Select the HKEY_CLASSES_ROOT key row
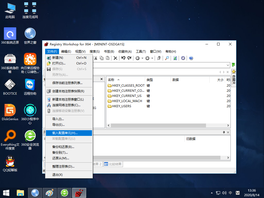 [x=169, y=86]
